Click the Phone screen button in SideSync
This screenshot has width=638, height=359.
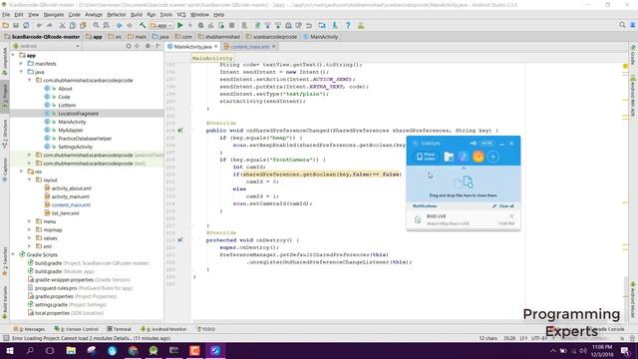click(x=426, y=157)
